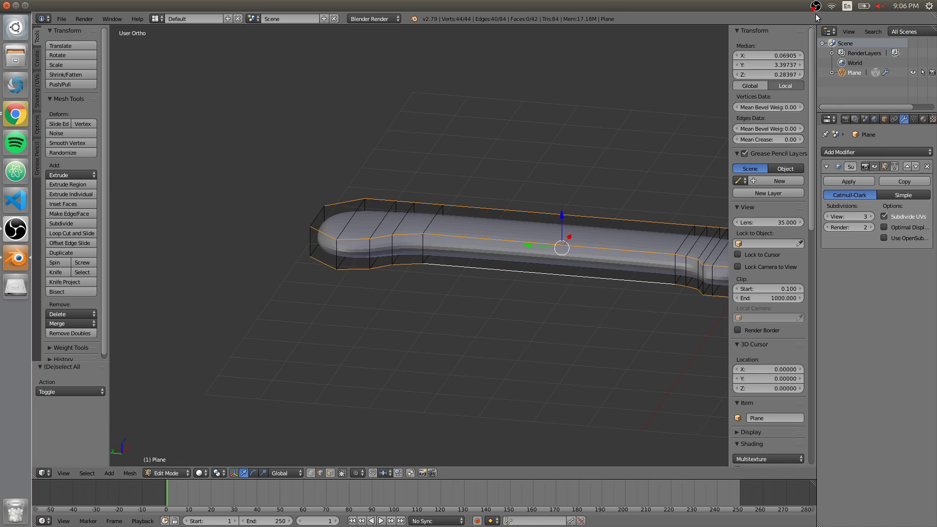Open the Extrude dropdown in Mesh Tools

pos(71,175)
